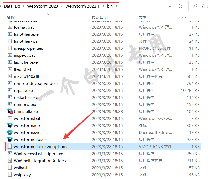Sort by 类型 column header
208x179 pixels.
click(x=143, y=17)
